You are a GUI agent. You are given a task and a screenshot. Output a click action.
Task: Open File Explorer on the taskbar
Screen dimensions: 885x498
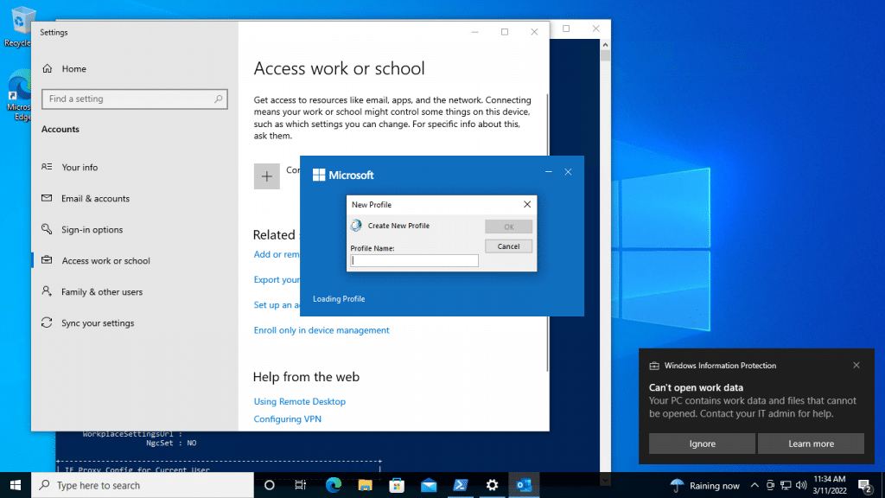coord(366,485)
